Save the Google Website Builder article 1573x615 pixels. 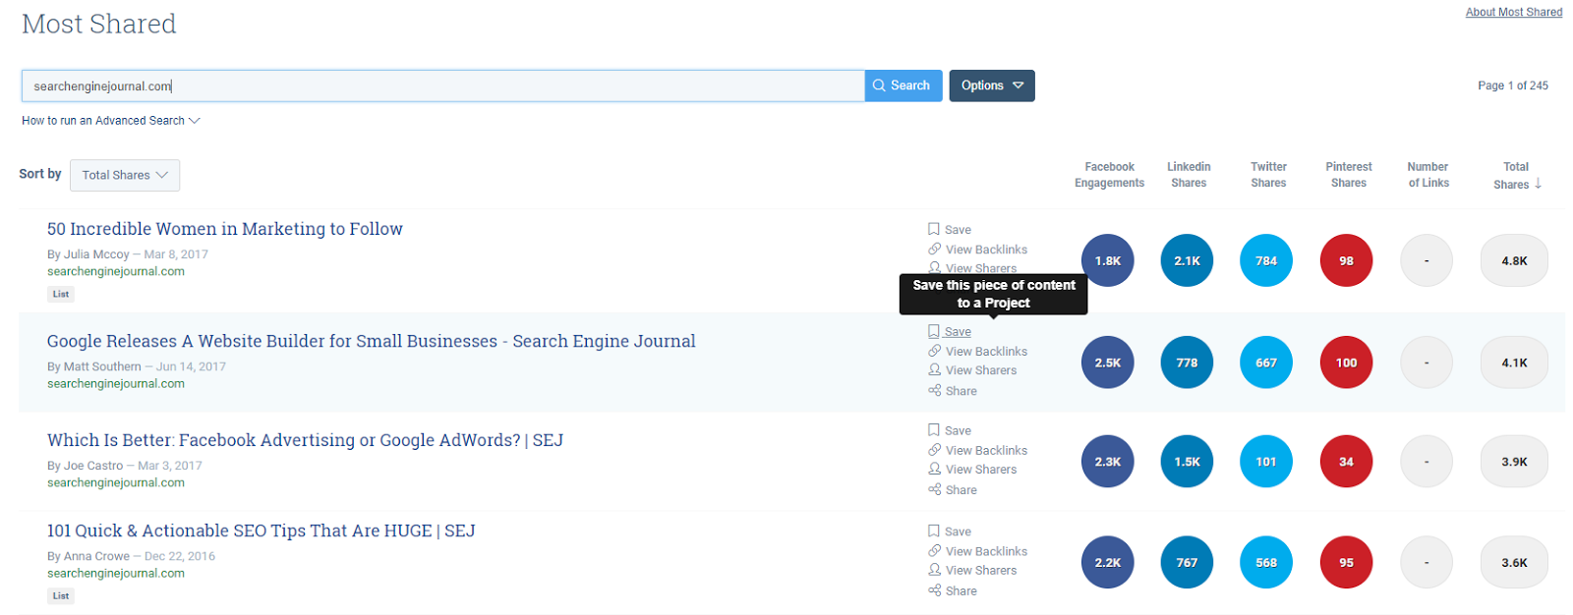pos(950,332)
